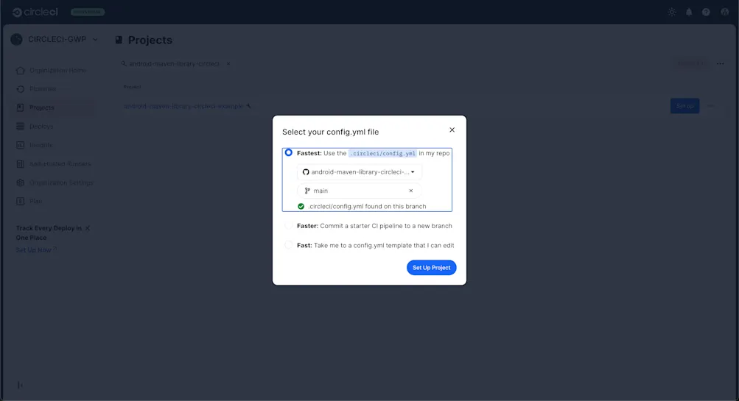Image resolution: width=739 pixels, height=401 pixels.
Task: Click the Follow All button
Action: click(690, 63)
